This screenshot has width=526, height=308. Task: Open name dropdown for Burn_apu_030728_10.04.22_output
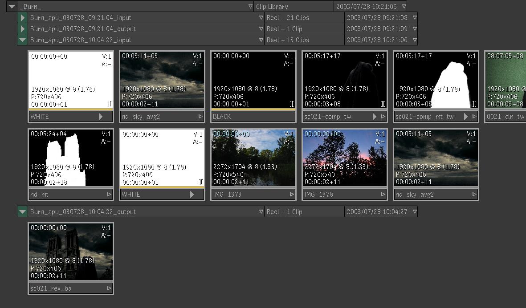click(x=261, y=212)
